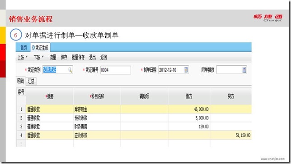Click 普通收款 summary in row 4
291x164 pixels.
point(33,135)
